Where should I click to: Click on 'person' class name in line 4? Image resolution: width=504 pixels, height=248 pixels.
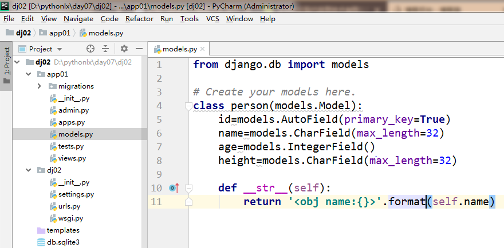[x=250, y=106]
